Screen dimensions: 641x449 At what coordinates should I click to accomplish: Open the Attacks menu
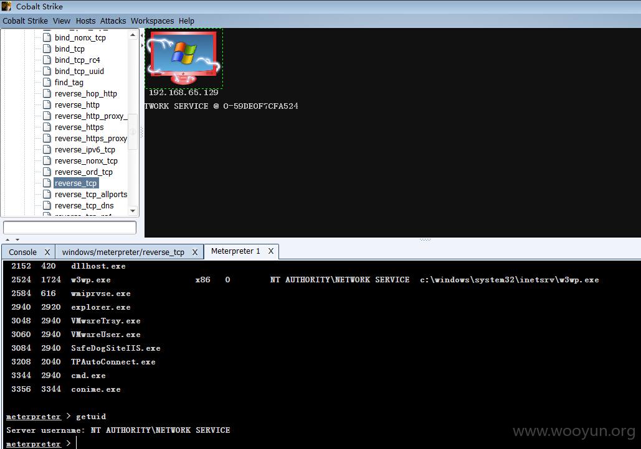point(113,21)
